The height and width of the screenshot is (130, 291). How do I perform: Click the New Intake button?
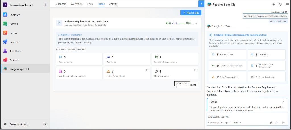coord(191,12)
